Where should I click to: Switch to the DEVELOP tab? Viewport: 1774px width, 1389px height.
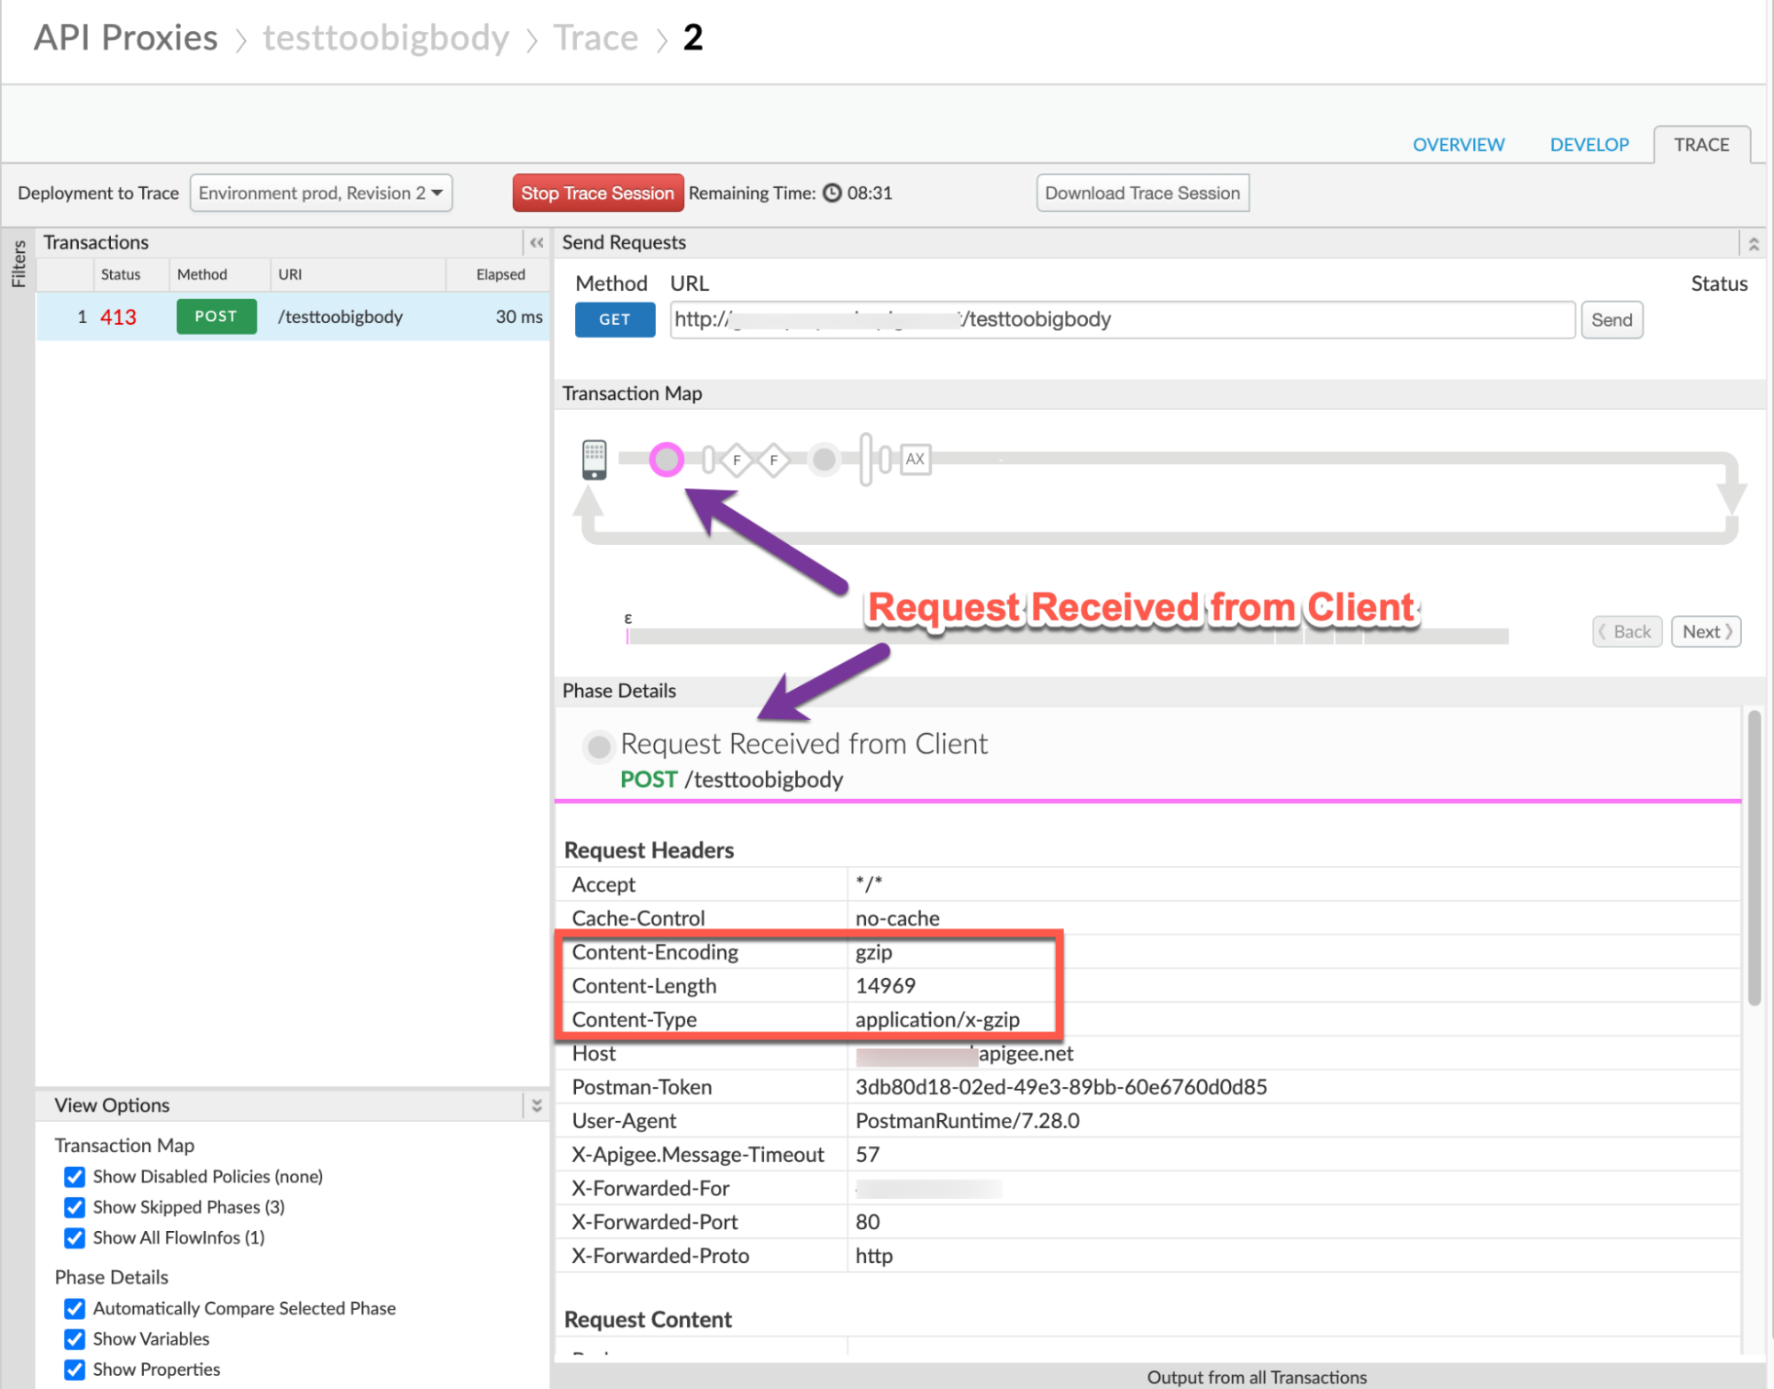tap(1589, 145)
